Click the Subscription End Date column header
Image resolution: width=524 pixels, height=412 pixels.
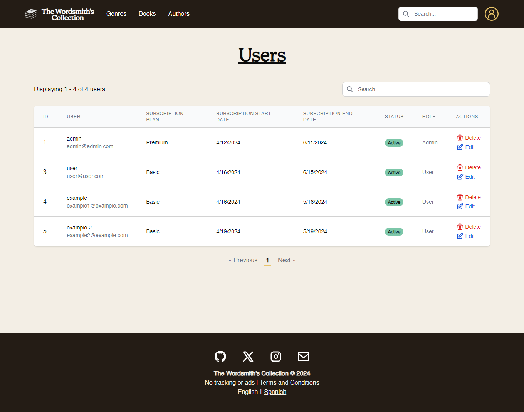tap(328, 117)
